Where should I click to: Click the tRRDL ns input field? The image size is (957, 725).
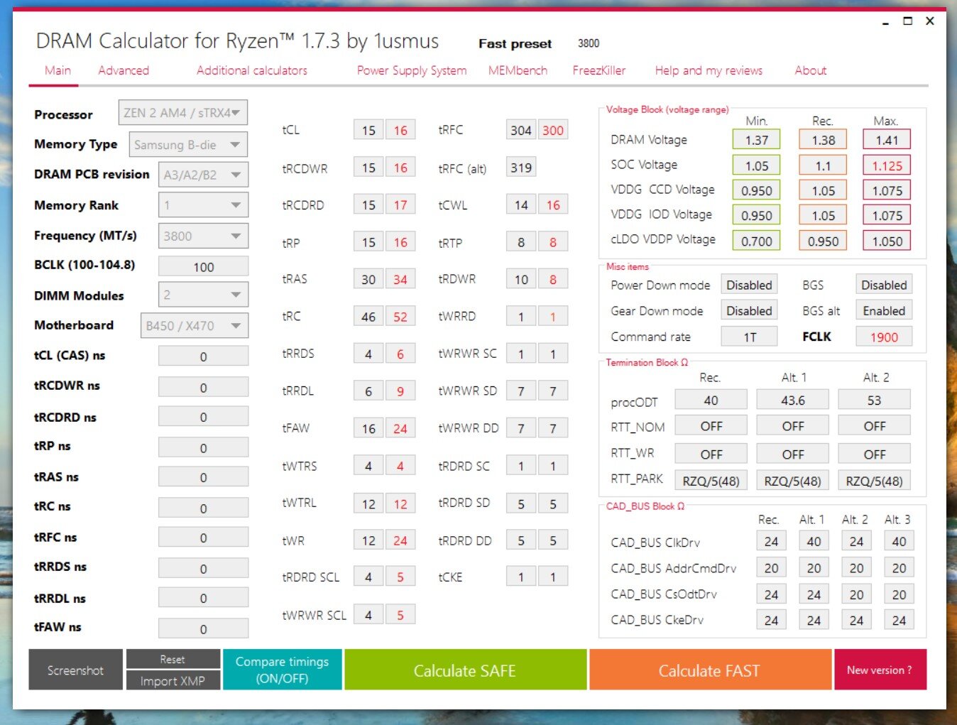pyautogui.click(x=203, y=598)
